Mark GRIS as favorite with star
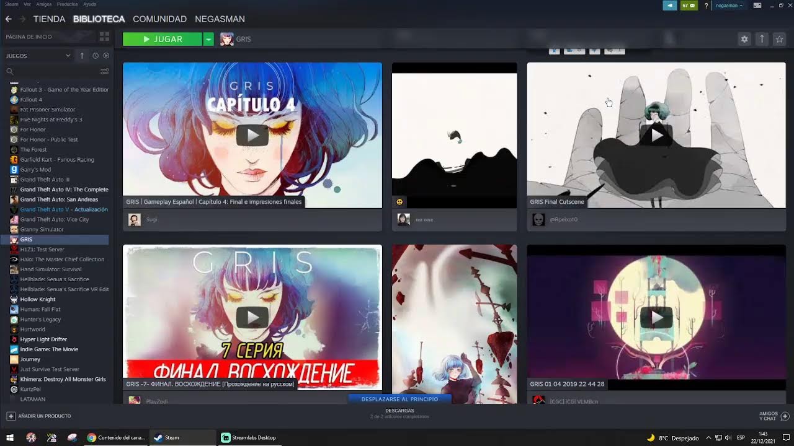Screen dimensions: 794x446 tap(779, 39)
